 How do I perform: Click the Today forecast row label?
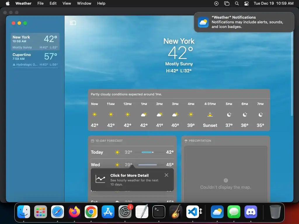tap(97, 152)
